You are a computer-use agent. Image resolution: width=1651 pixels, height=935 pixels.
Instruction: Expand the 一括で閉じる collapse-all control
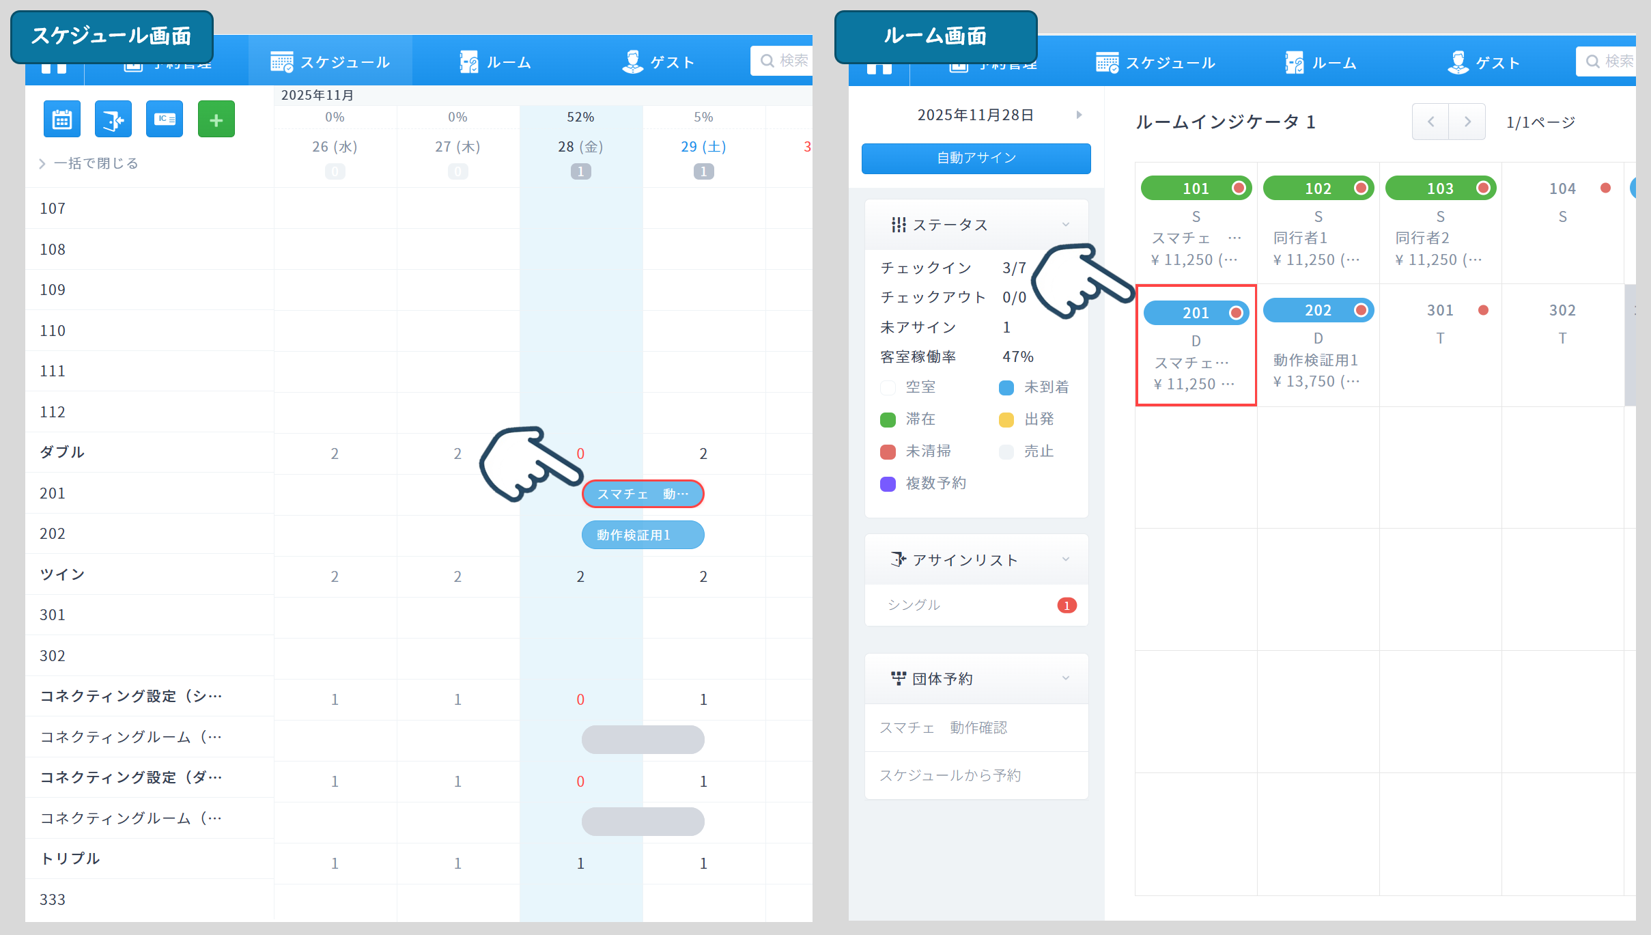click(x=89, y=163)
